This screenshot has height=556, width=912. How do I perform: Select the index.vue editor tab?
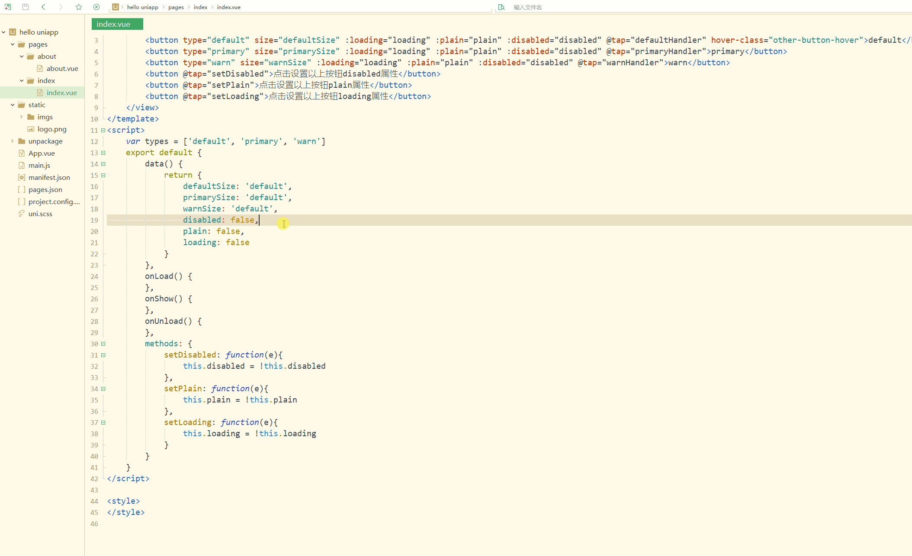[117, 24]
